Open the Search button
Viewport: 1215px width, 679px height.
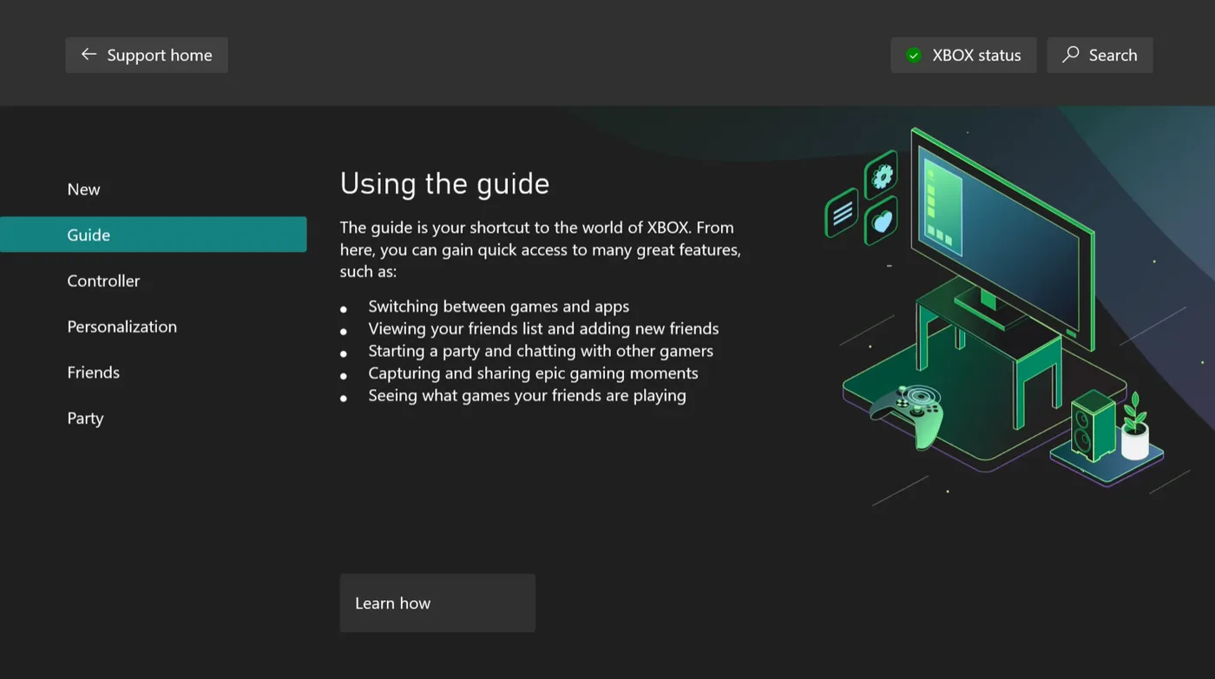pos(1100,55)
